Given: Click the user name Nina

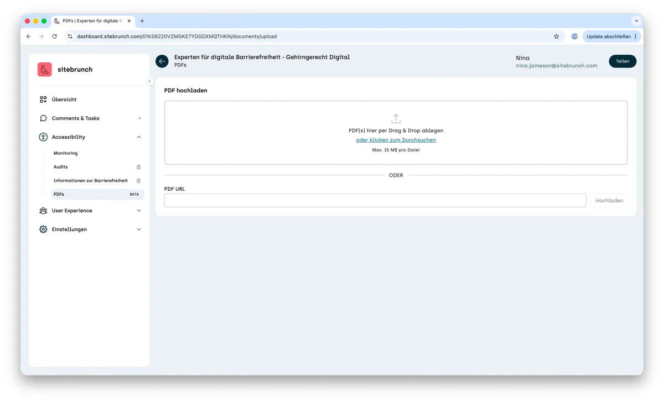Looking at the screenshot, I should [522, 58].
